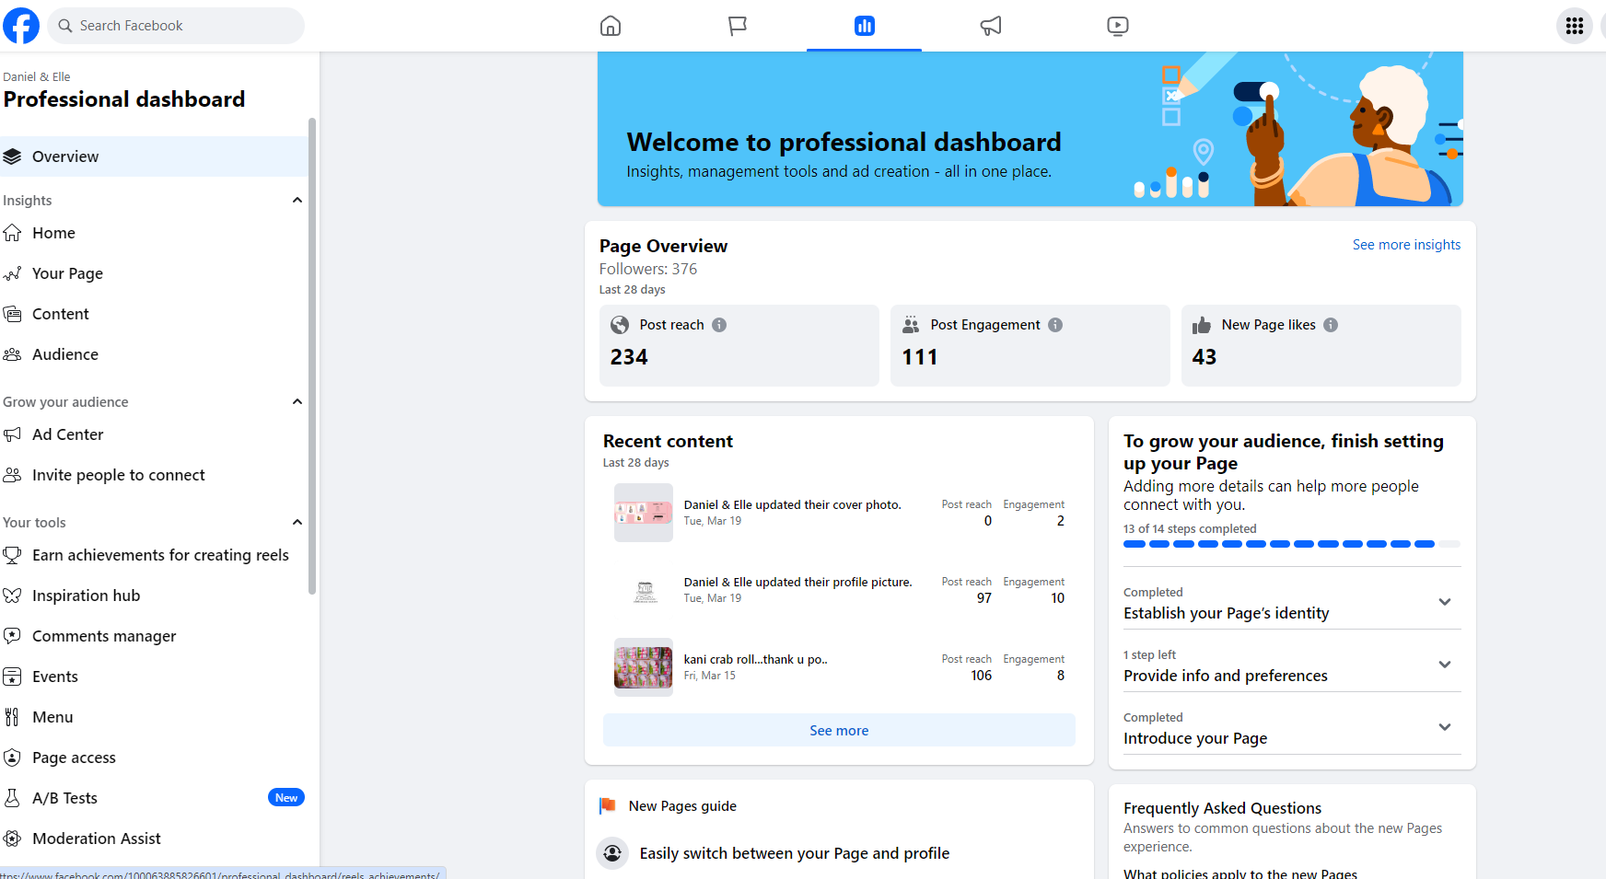Open A/B Tests tool
The image size is (1606, 879).
tap(154, 798)
